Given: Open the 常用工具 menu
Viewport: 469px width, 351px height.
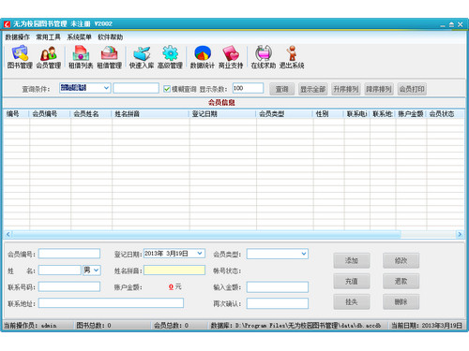Looking at the screenshot, I should click(48, 37).
